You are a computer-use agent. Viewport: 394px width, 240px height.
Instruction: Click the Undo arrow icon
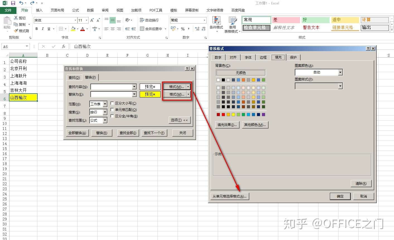coord(21,3)
